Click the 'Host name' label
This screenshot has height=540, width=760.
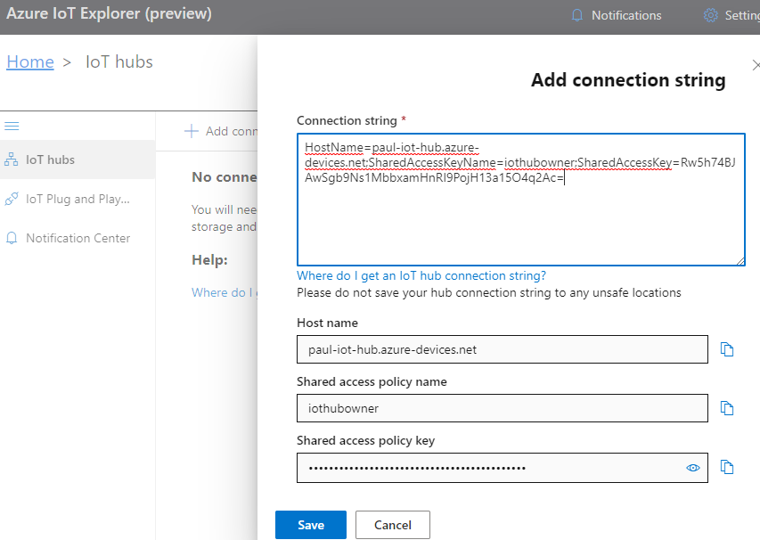click(327, 323)
